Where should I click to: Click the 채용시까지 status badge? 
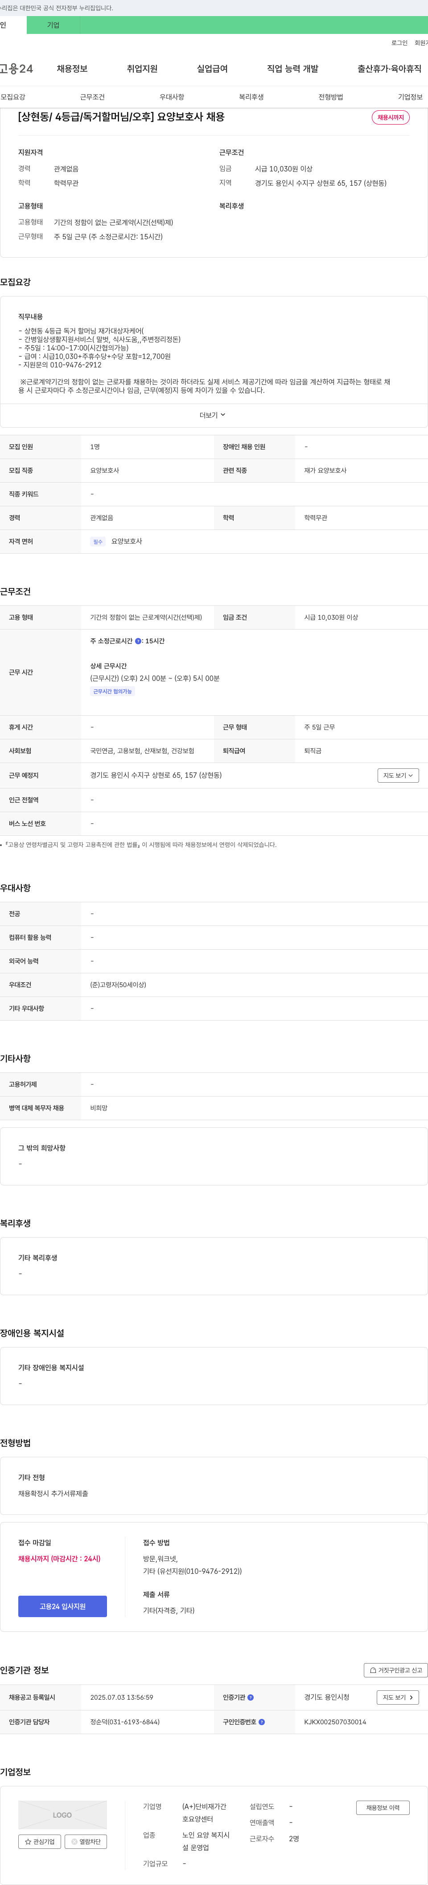(x=391, y=118)
